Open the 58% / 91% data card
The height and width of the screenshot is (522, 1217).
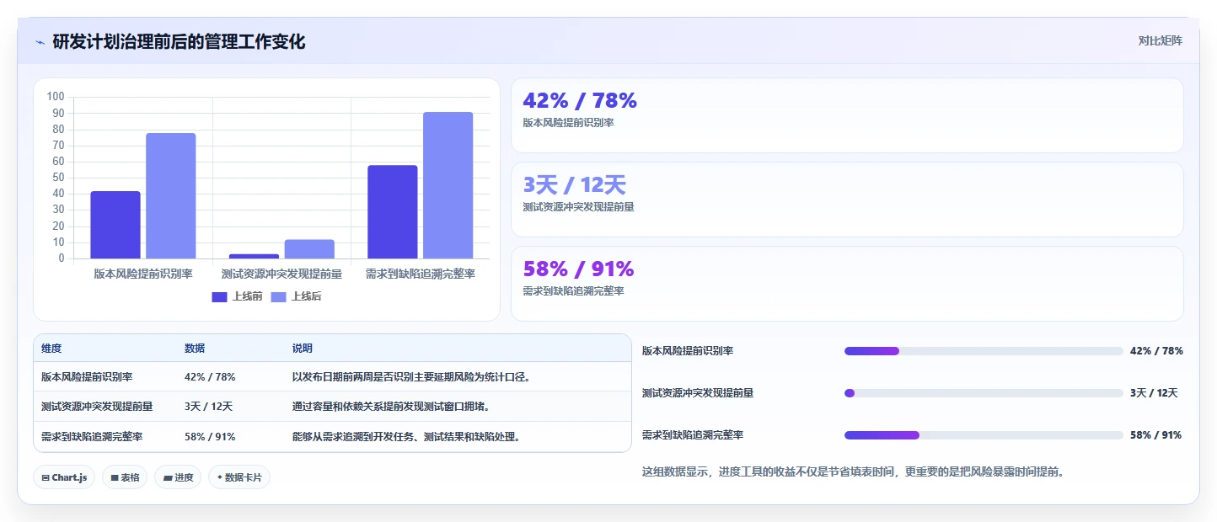point(847,284)
